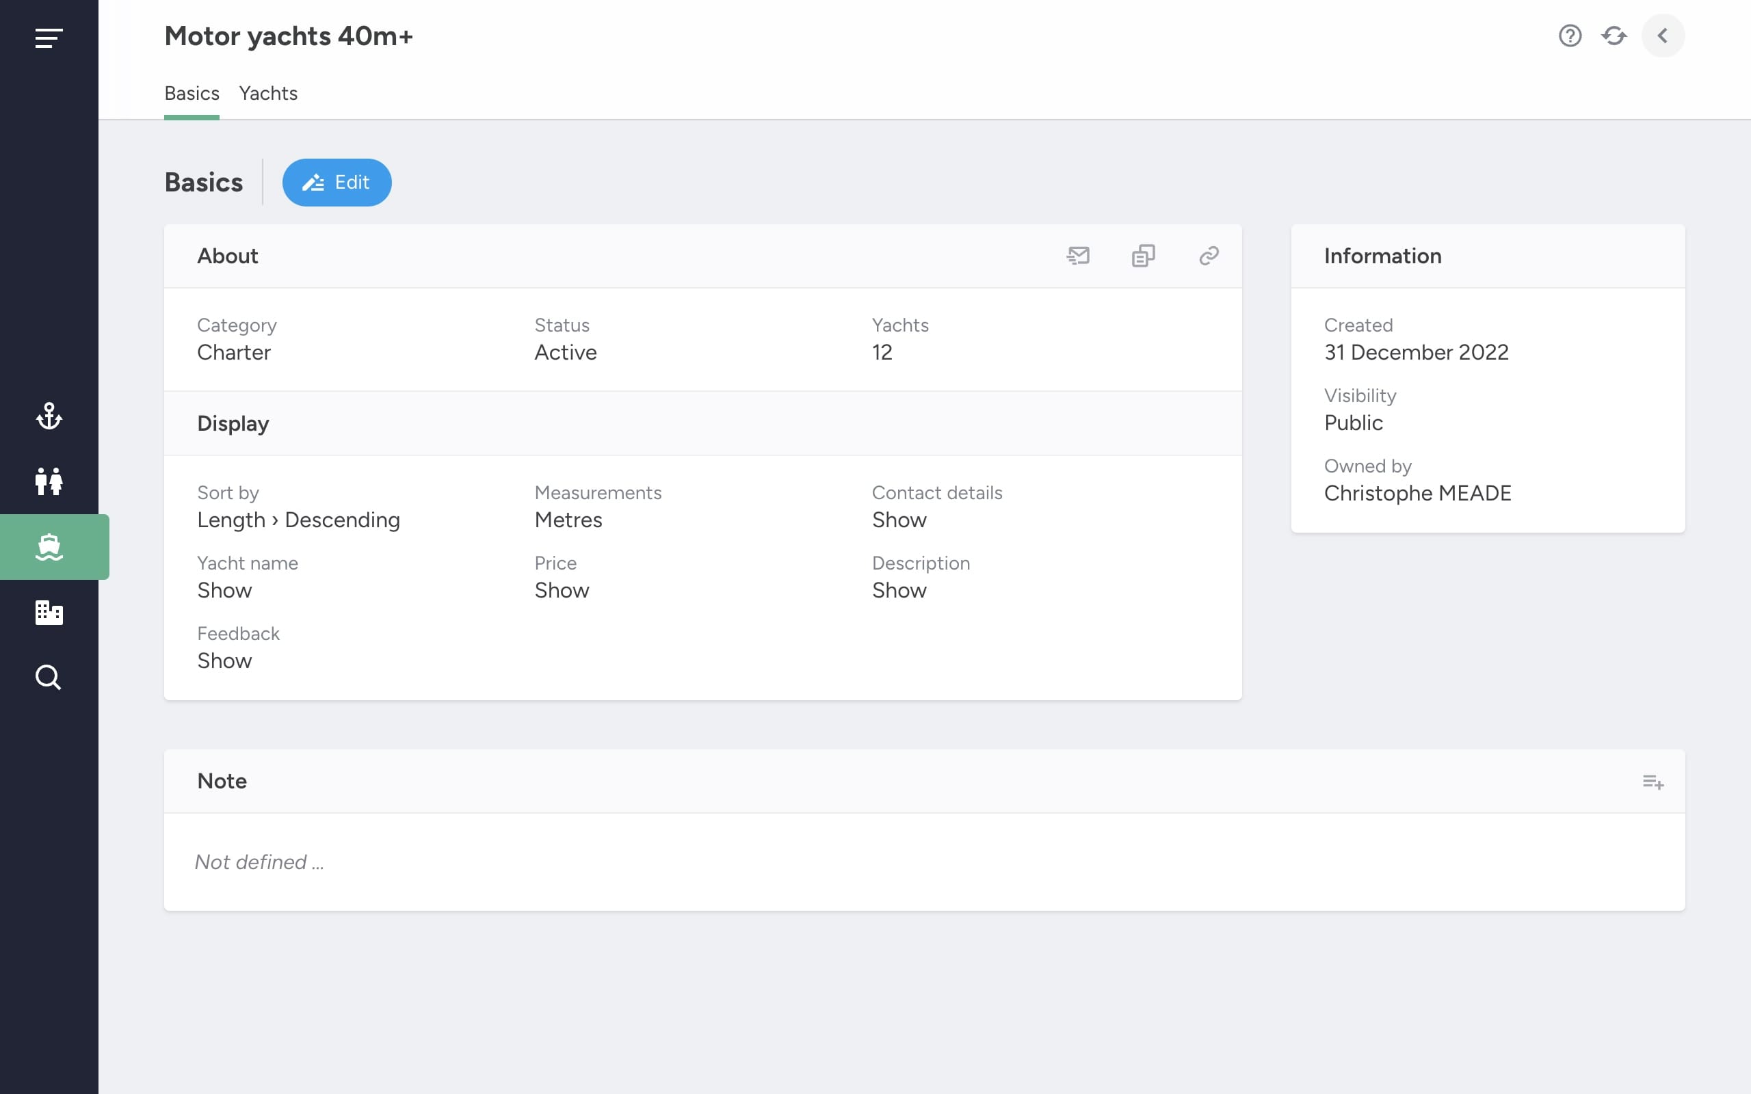Viewport: 1751px width, 1094px height.
Task: Open the hamburger menu in sidebar
Action: tap(49, 38)
